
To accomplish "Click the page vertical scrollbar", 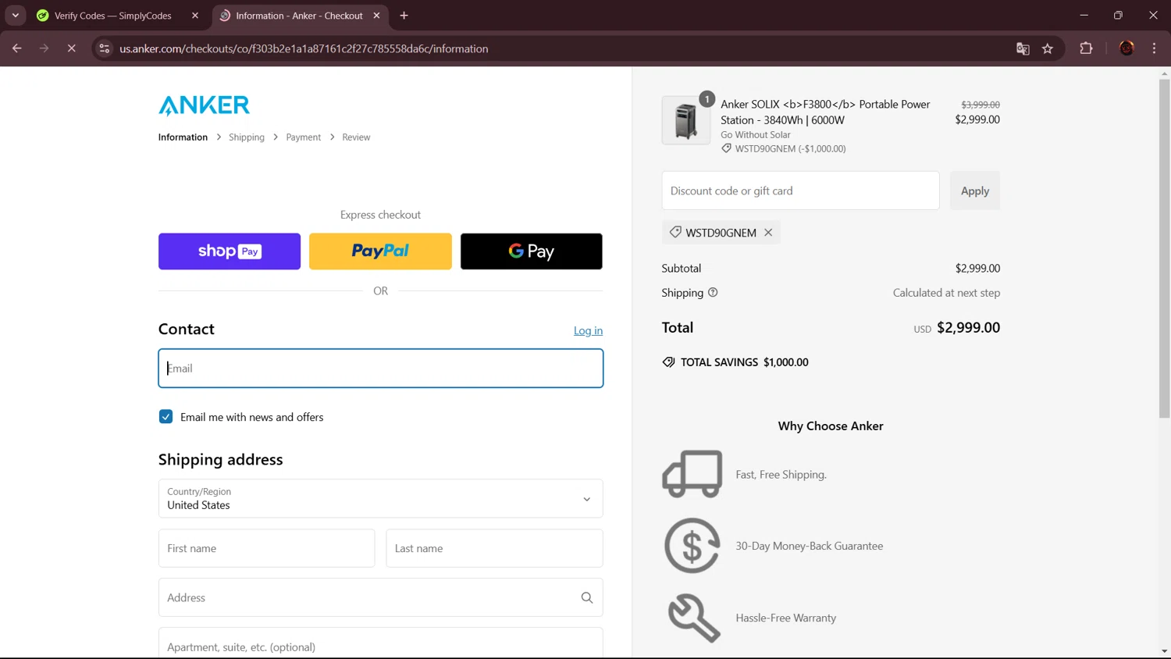I will [x=1164, y=248].
